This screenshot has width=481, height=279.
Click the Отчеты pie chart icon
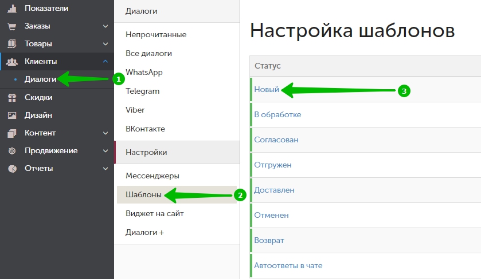(x=11, y=169)
